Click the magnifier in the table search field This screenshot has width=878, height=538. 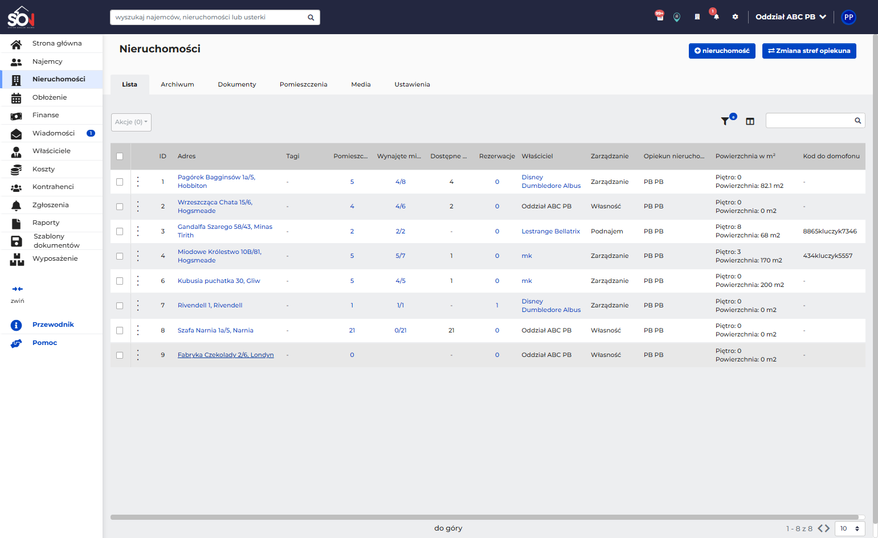[x=857, y=121]
